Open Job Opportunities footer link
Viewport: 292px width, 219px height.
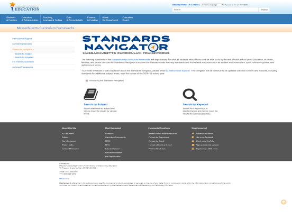pos(113,157)
